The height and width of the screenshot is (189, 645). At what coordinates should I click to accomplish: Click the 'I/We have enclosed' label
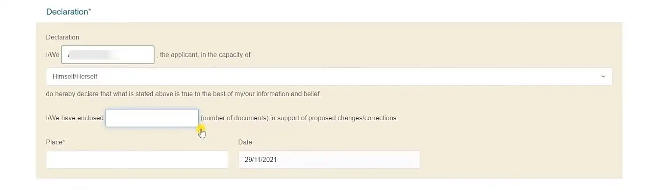[75, 118]
